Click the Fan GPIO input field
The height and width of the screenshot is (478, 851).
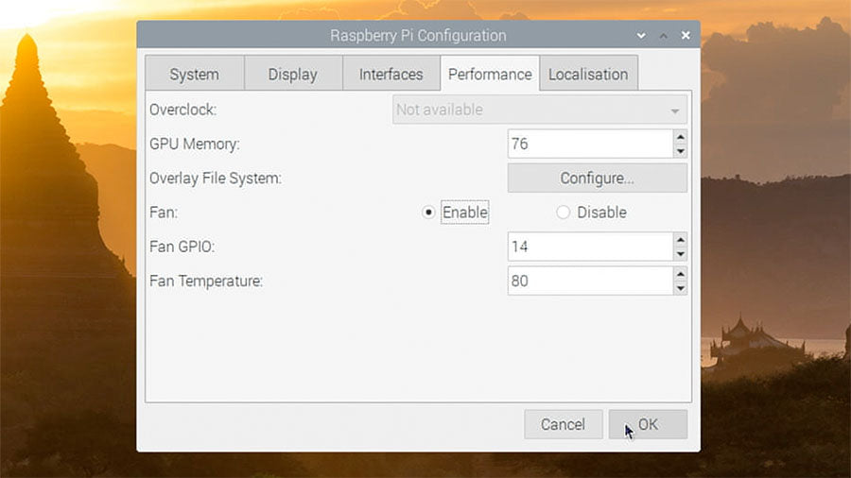(590, 247)
